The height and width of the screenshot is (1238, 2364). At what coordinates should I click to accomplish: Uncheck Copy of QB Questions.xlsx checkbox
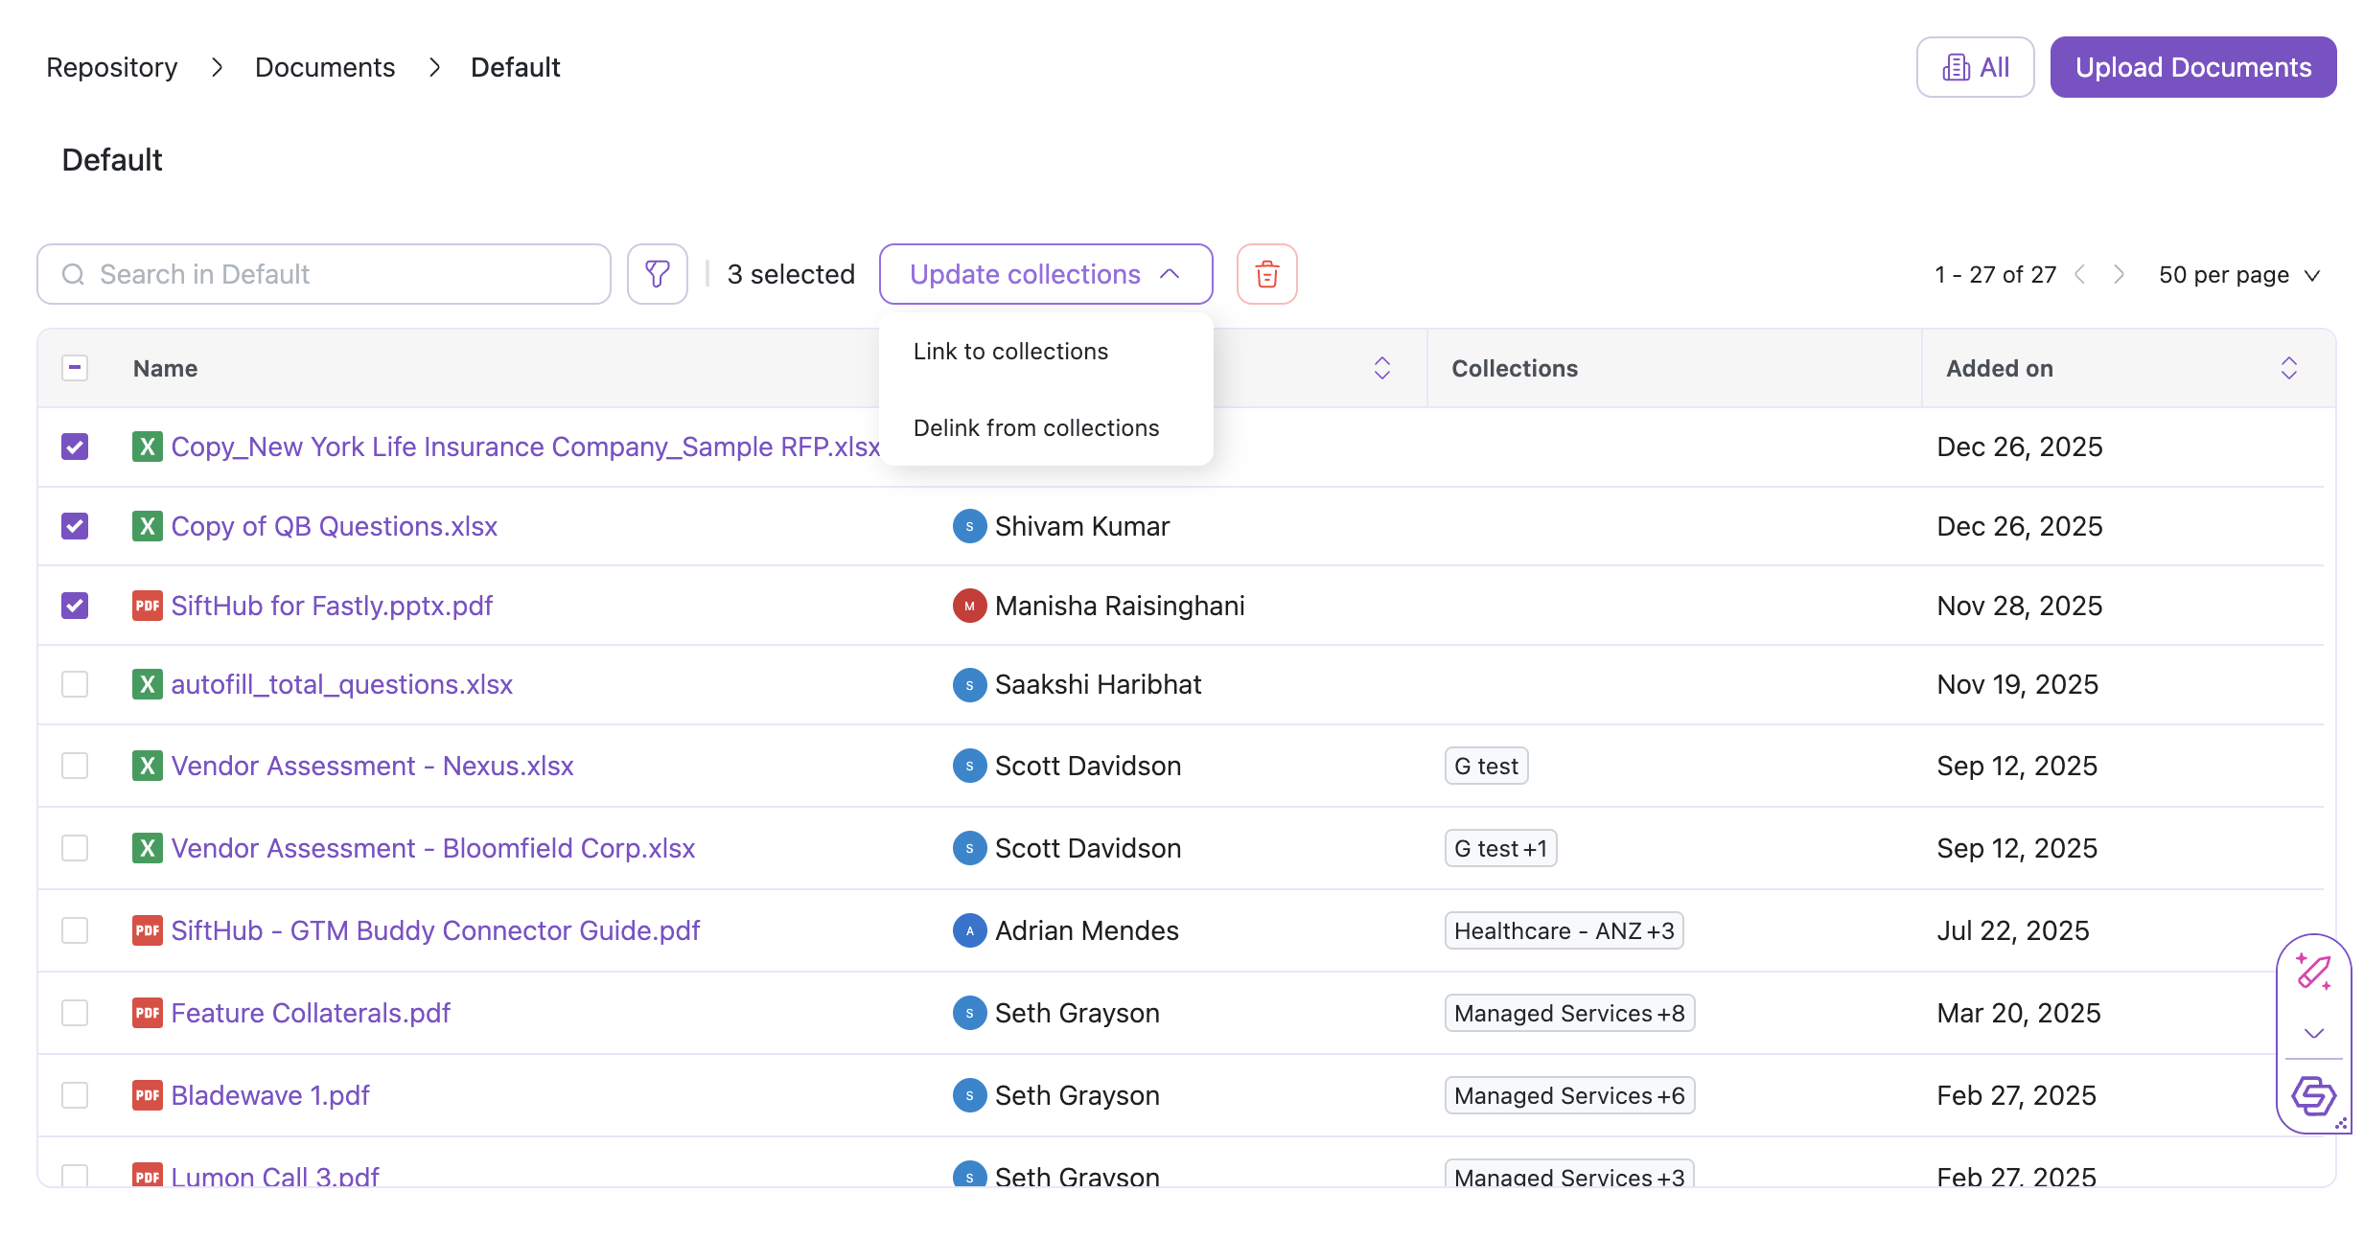[75, 526]
